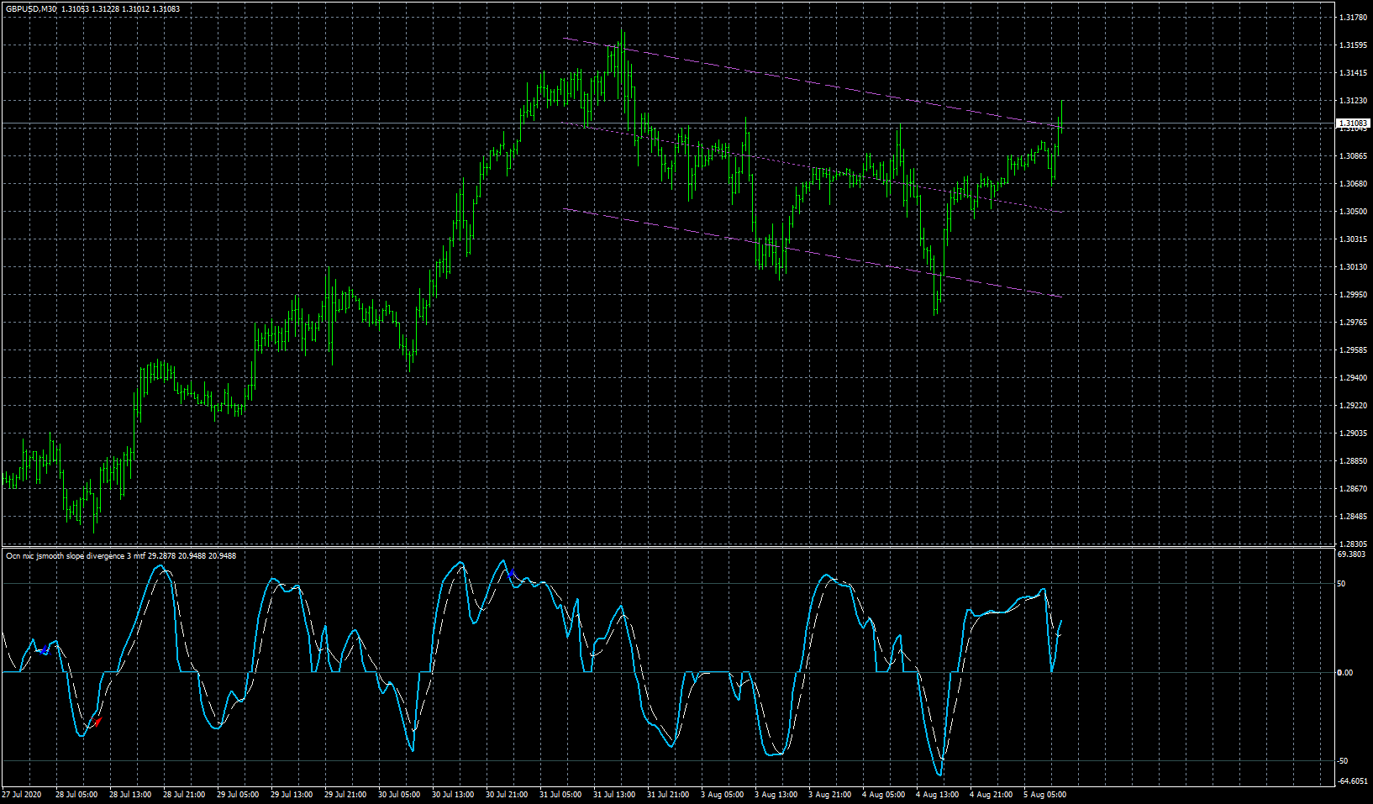Click price scale value 1.29585

pos(1352,350)
